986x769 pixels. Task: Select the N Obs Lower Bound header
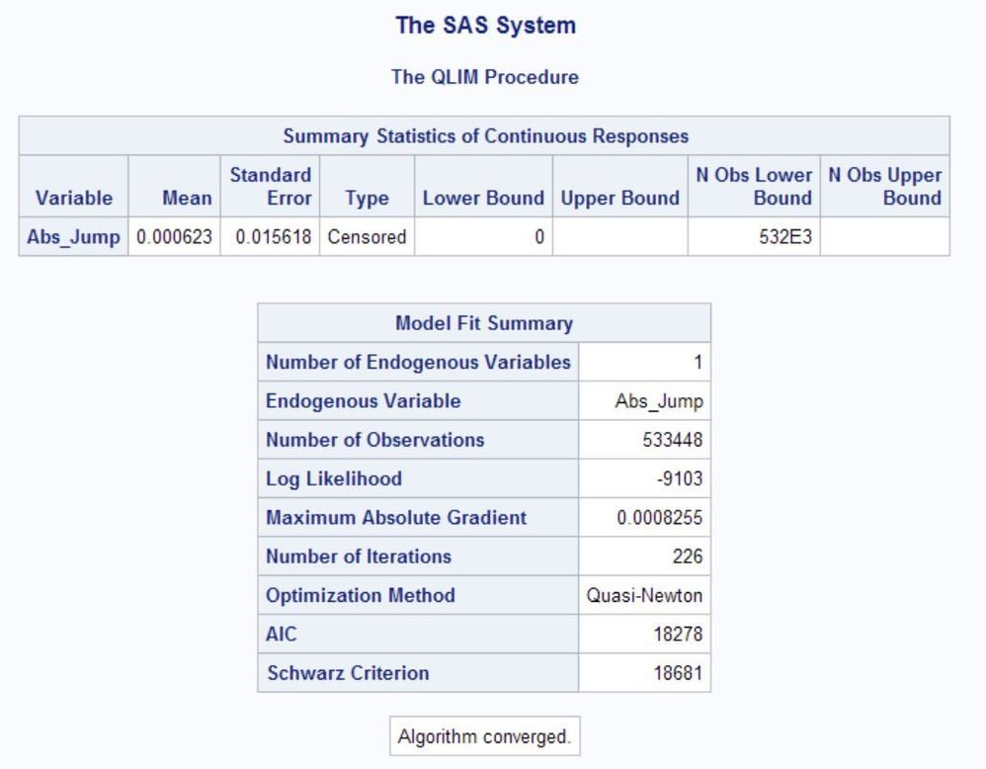tap(755, 187)
